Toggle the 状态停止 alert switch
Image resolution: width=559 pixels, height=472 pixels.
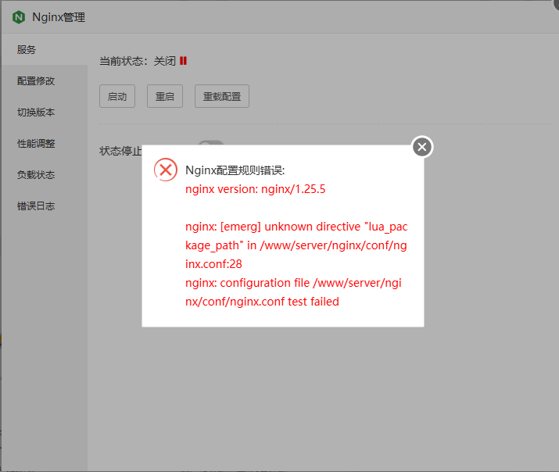[211, 143]
